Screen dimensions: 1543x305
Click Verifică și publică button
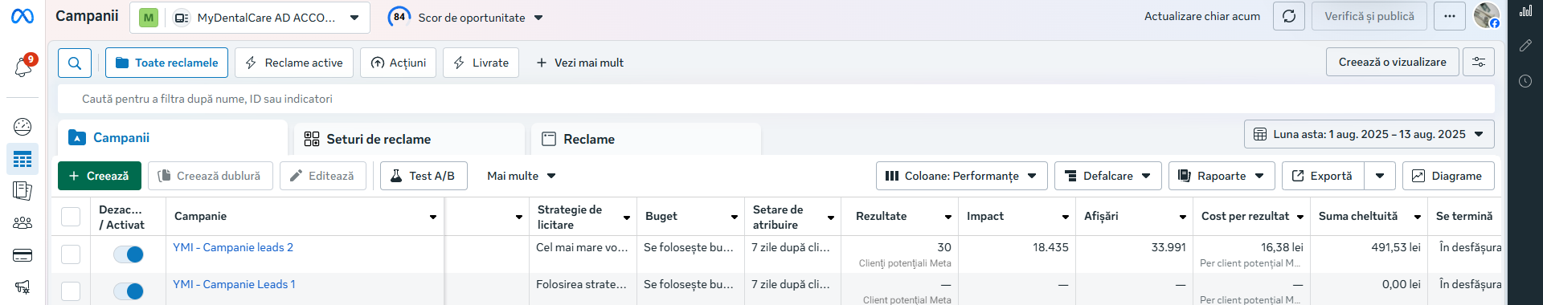(1369, 16)
